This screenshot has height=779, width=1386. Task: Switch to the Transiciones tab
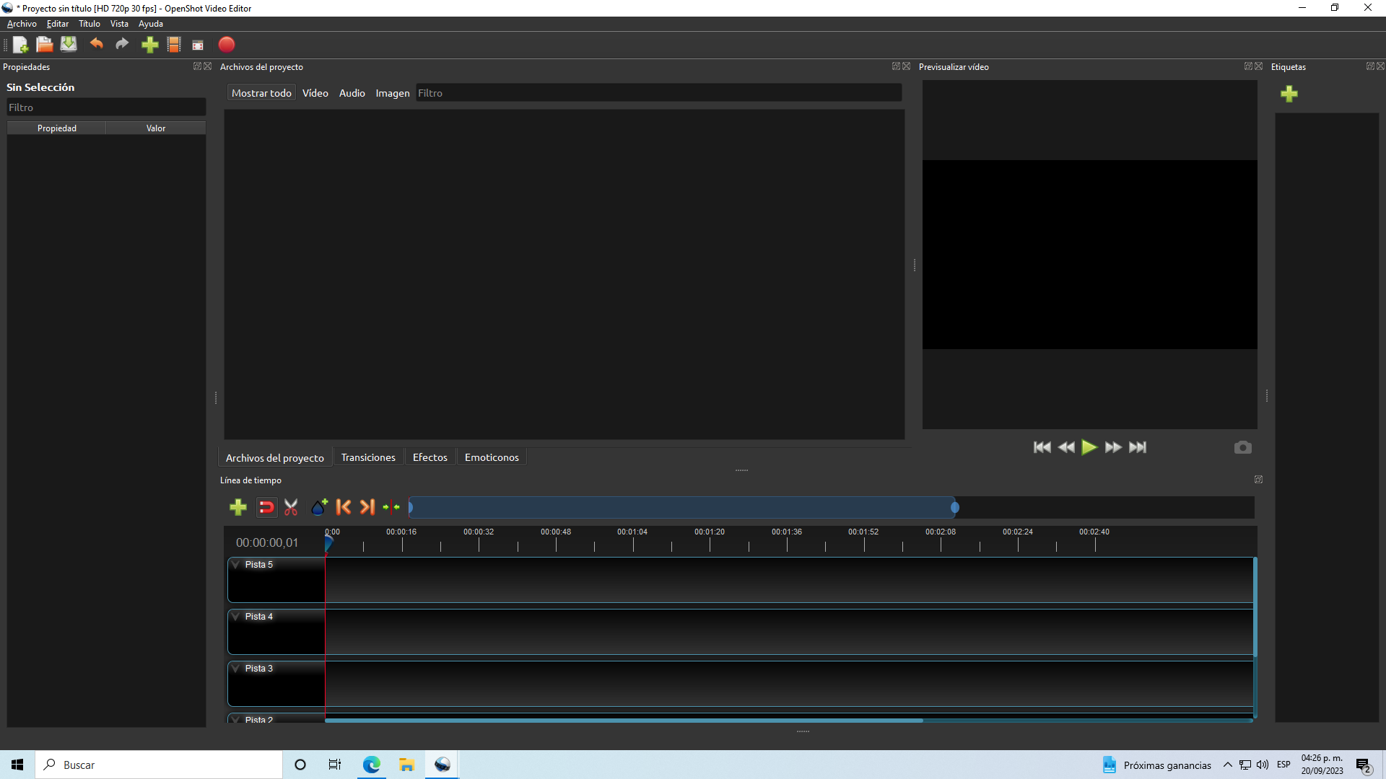click(368, 457)
